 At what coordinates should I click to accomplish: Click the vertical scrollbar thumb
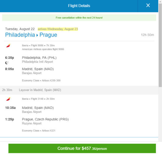tap(160, 45)
